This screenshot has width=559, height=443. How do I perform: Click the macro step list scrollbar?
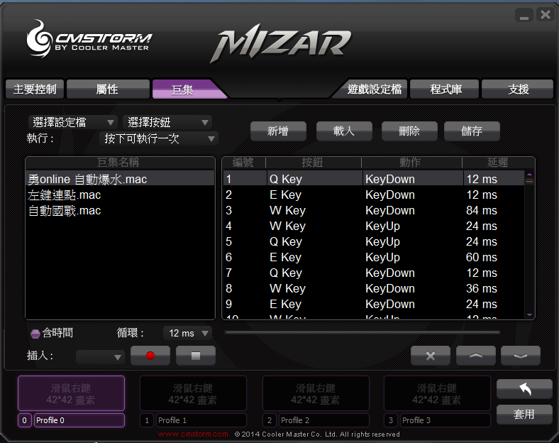[529, 245]
